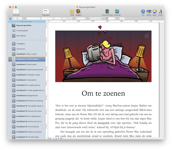Viewport: 172px width, 150px height.
Task: Toggle italic formatting
Action: click(x=81, y=19)
